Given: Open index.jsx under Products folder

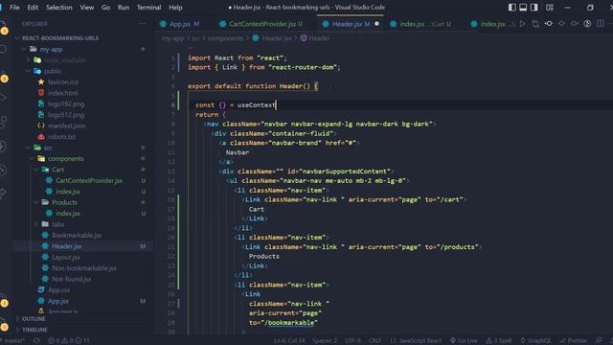Looking at the screenshot, I should (68, 214).
